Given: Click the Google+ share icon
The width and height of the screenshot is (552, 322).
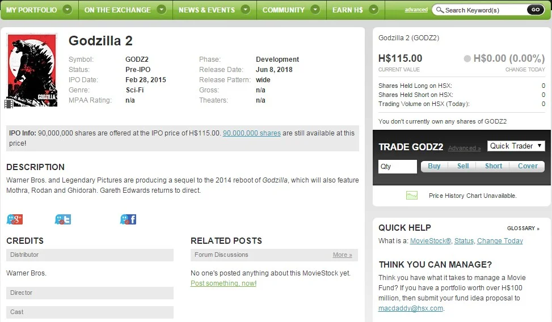Looking at the screenshot, I should tap(14, 219).
